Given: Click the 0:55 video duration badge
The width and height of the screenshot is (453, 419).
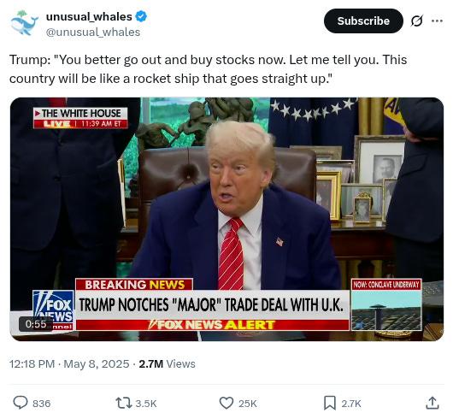Looking at the screenshot, I should 36,324.
